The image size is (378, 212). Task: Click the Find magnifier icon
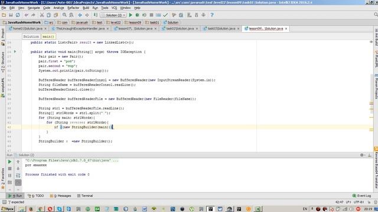click(64, 15)
